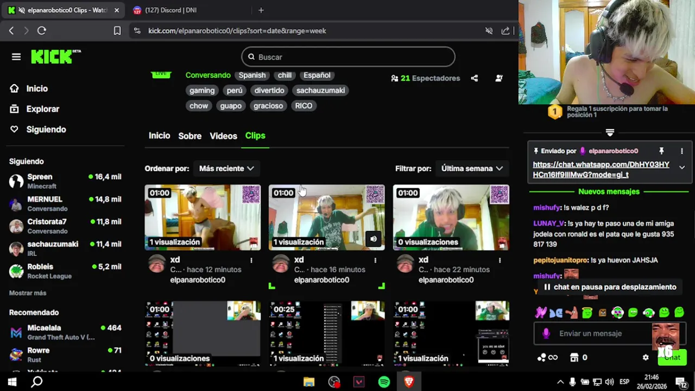This screenshot has width=695, height=391.
Task: Click the purple hands emote
Action: [x=541, y=312]
